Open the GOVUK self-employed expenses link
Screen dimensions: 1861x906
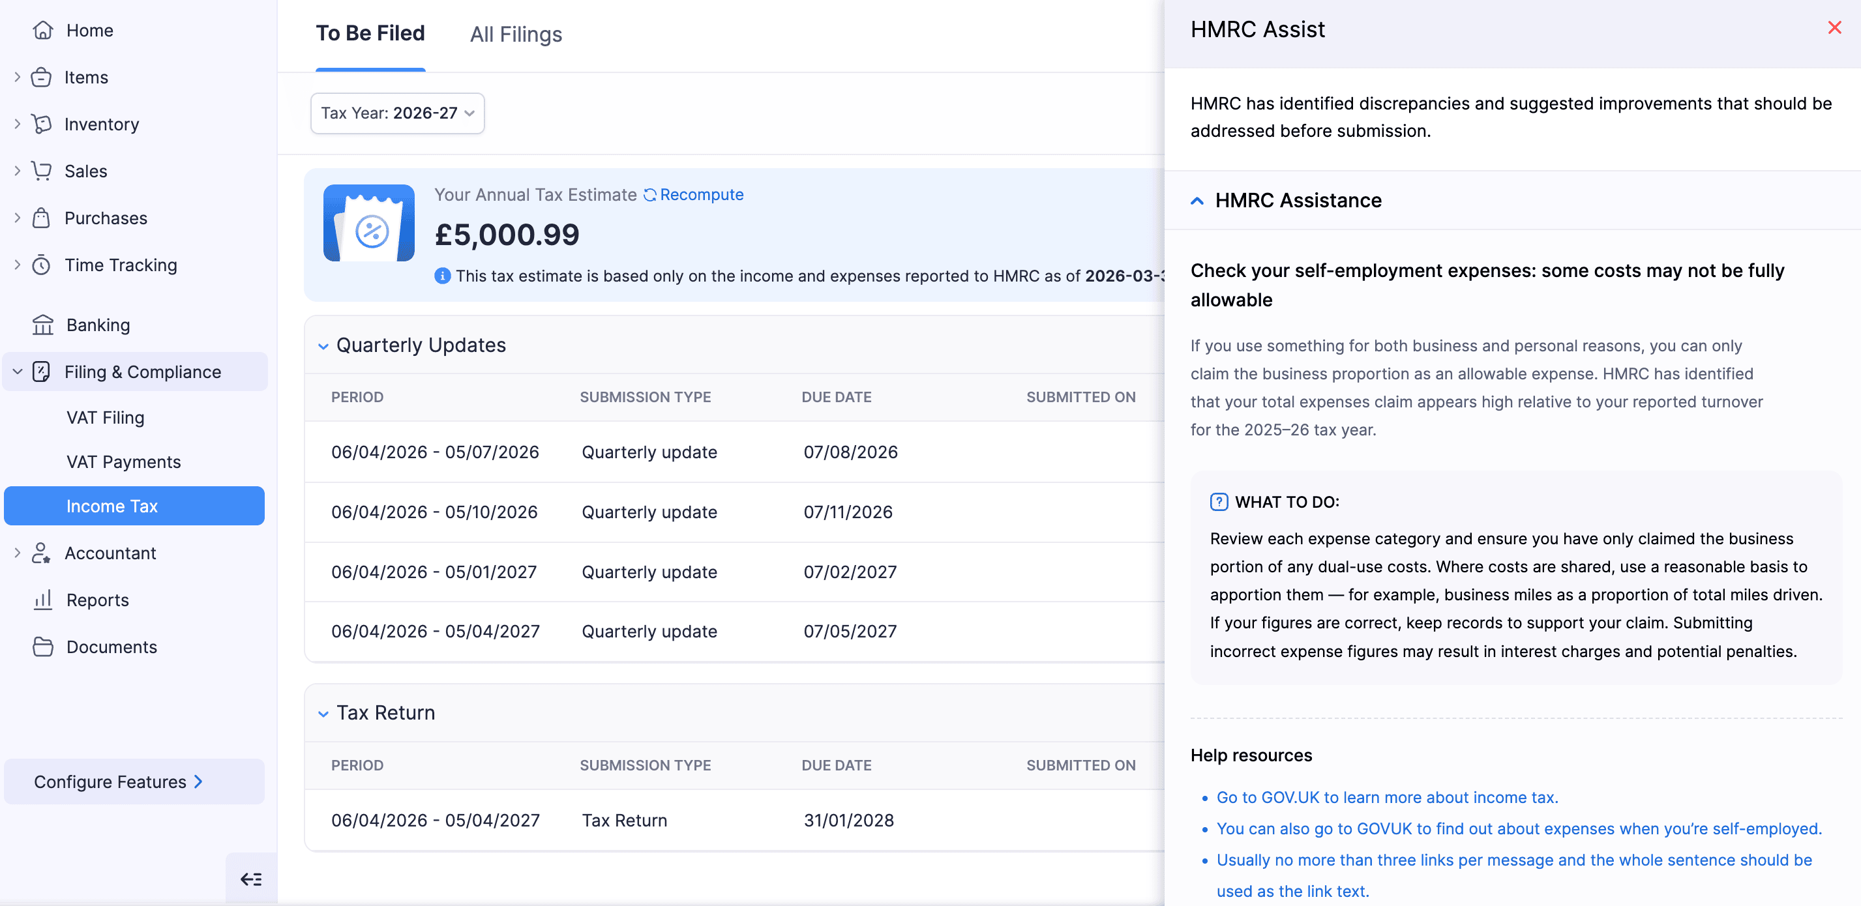pos(1519,828)
